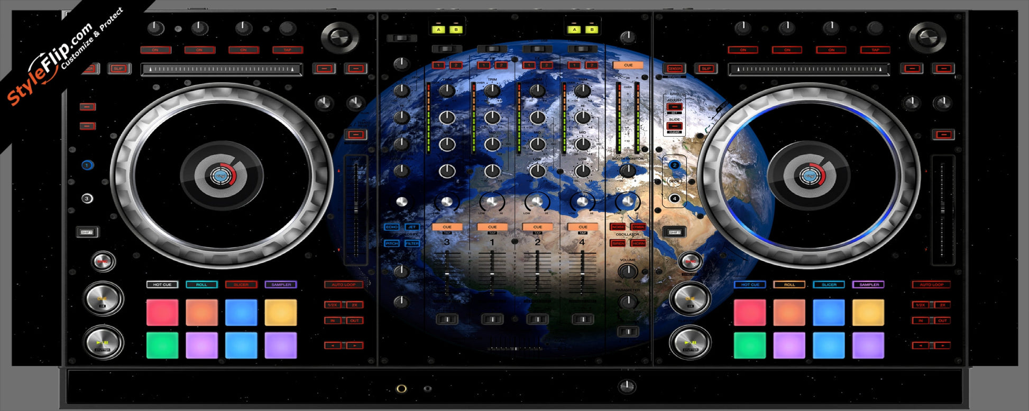Toggle left deck first FX ON button

coord(155,50)
